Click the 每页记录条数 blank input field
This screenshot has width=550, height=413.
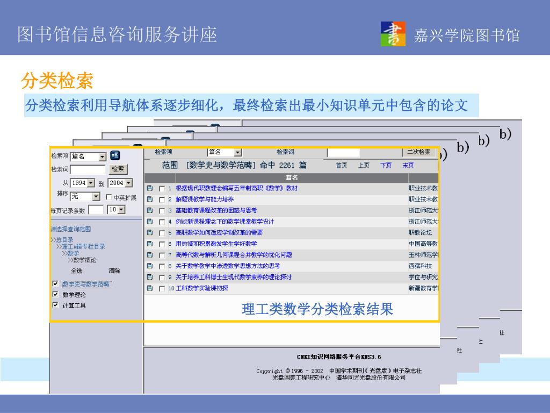pos(96,210)
